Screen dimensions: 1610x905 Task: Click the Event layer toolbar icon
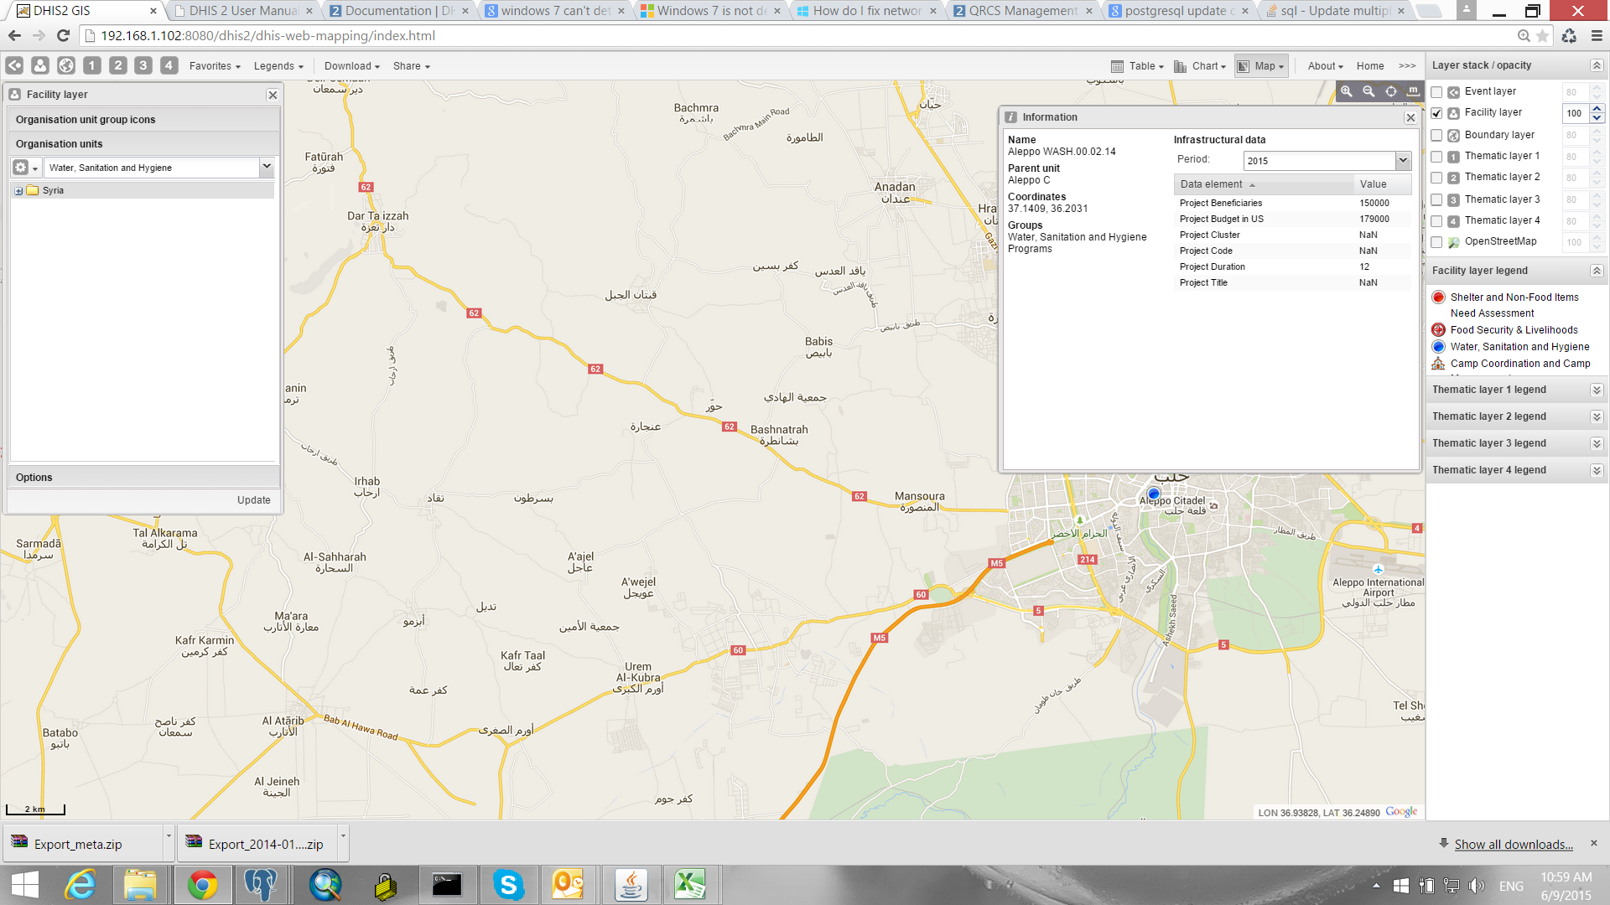14,65
